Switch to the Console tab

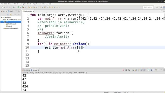pyautogui.click(x=35, y=70)
